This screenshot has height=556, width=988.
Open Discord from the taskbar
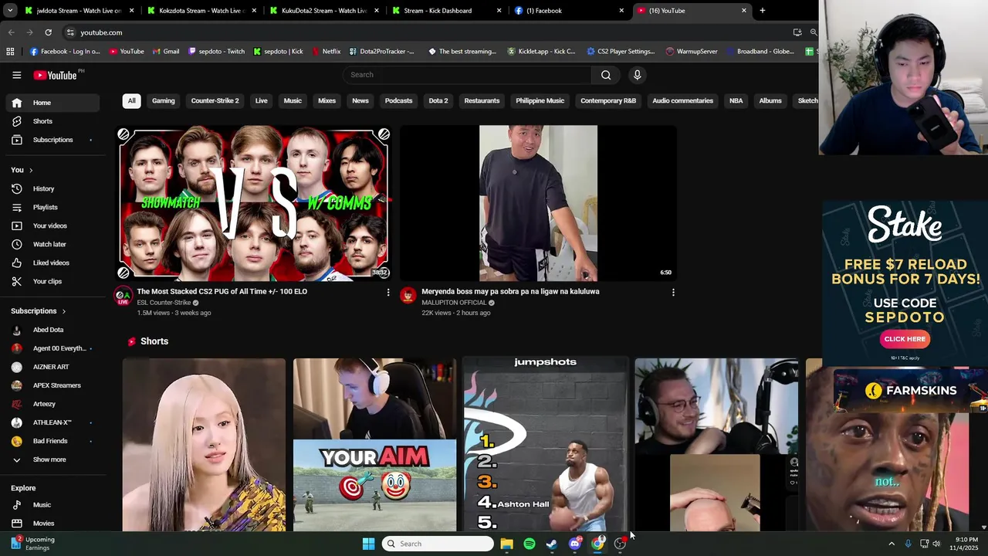(575, 544)
